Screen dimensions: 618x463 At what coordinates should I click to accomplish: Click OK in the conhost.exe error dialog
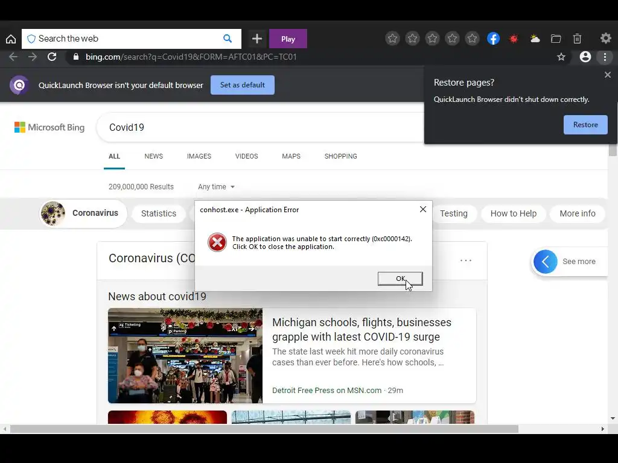[400, 279]
